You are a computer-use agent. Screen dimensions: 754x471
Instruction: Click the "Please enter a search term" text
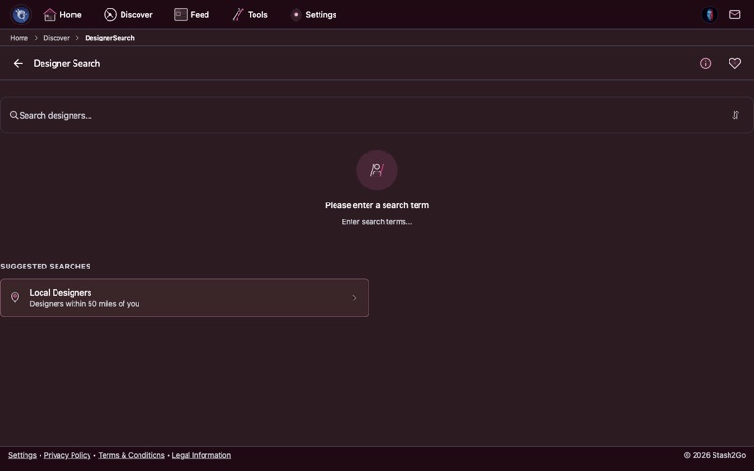(x=376, y=205)
